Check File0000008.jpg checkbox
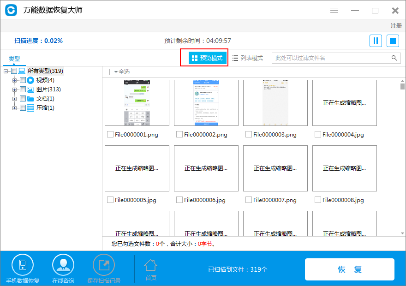 (x=317, y=200)
